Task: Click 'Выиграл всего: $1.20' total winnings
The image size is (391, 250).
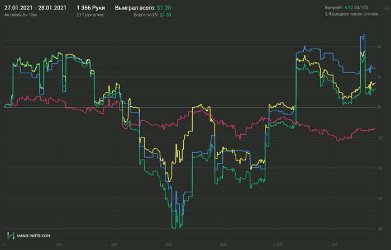Action: coord(143,8)
